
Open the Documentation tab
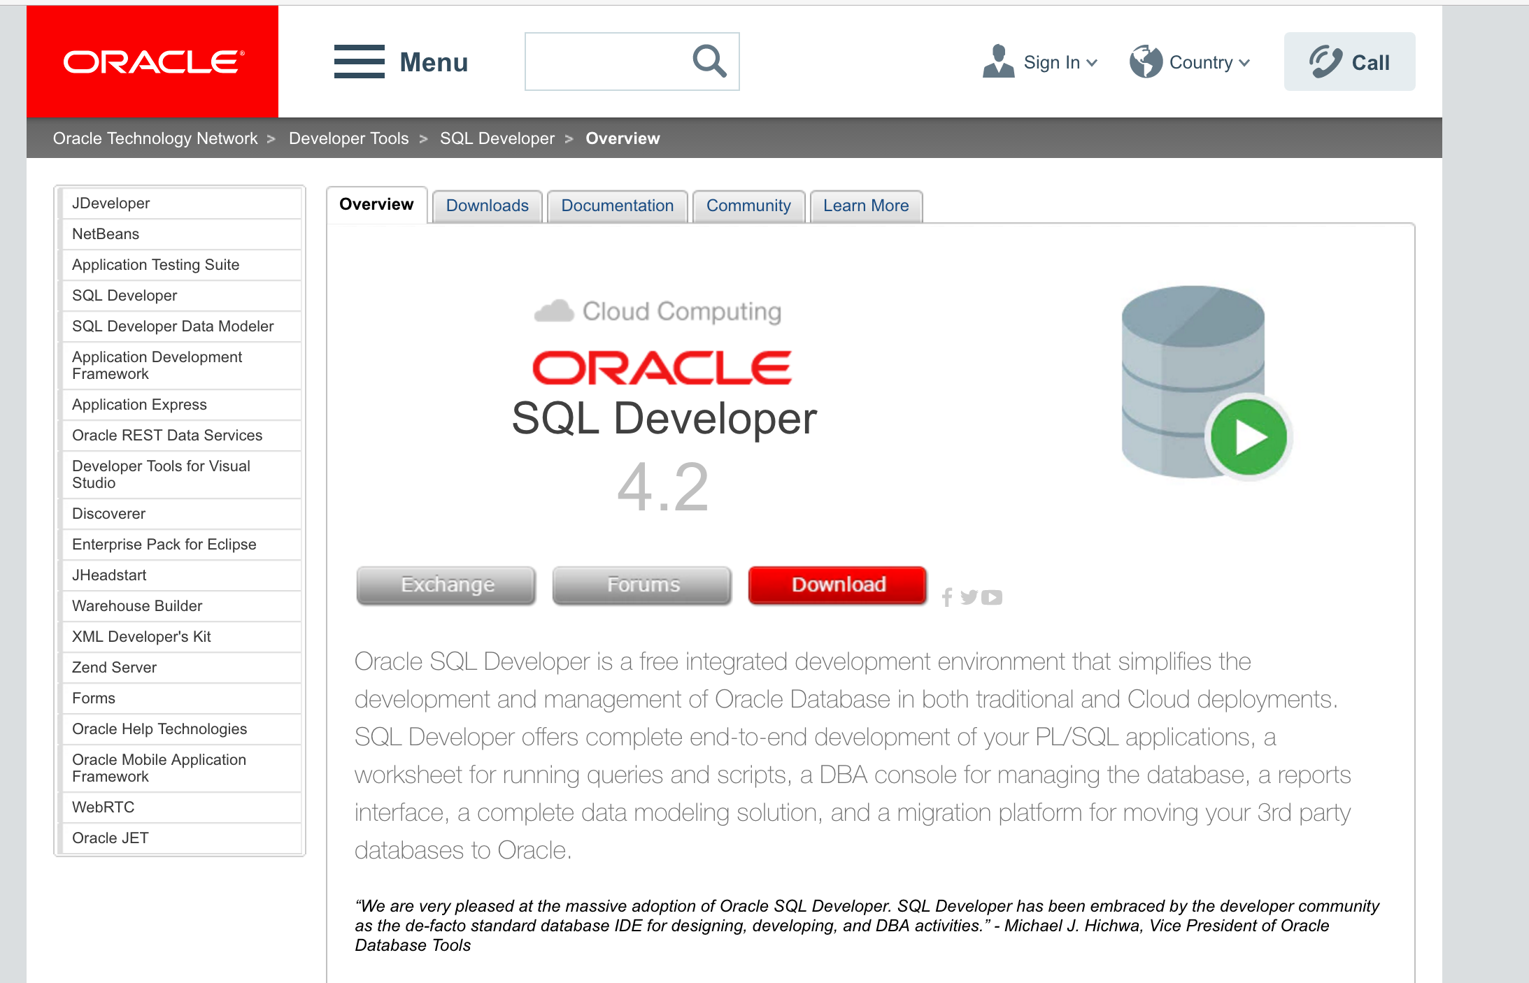click(617, 206)
